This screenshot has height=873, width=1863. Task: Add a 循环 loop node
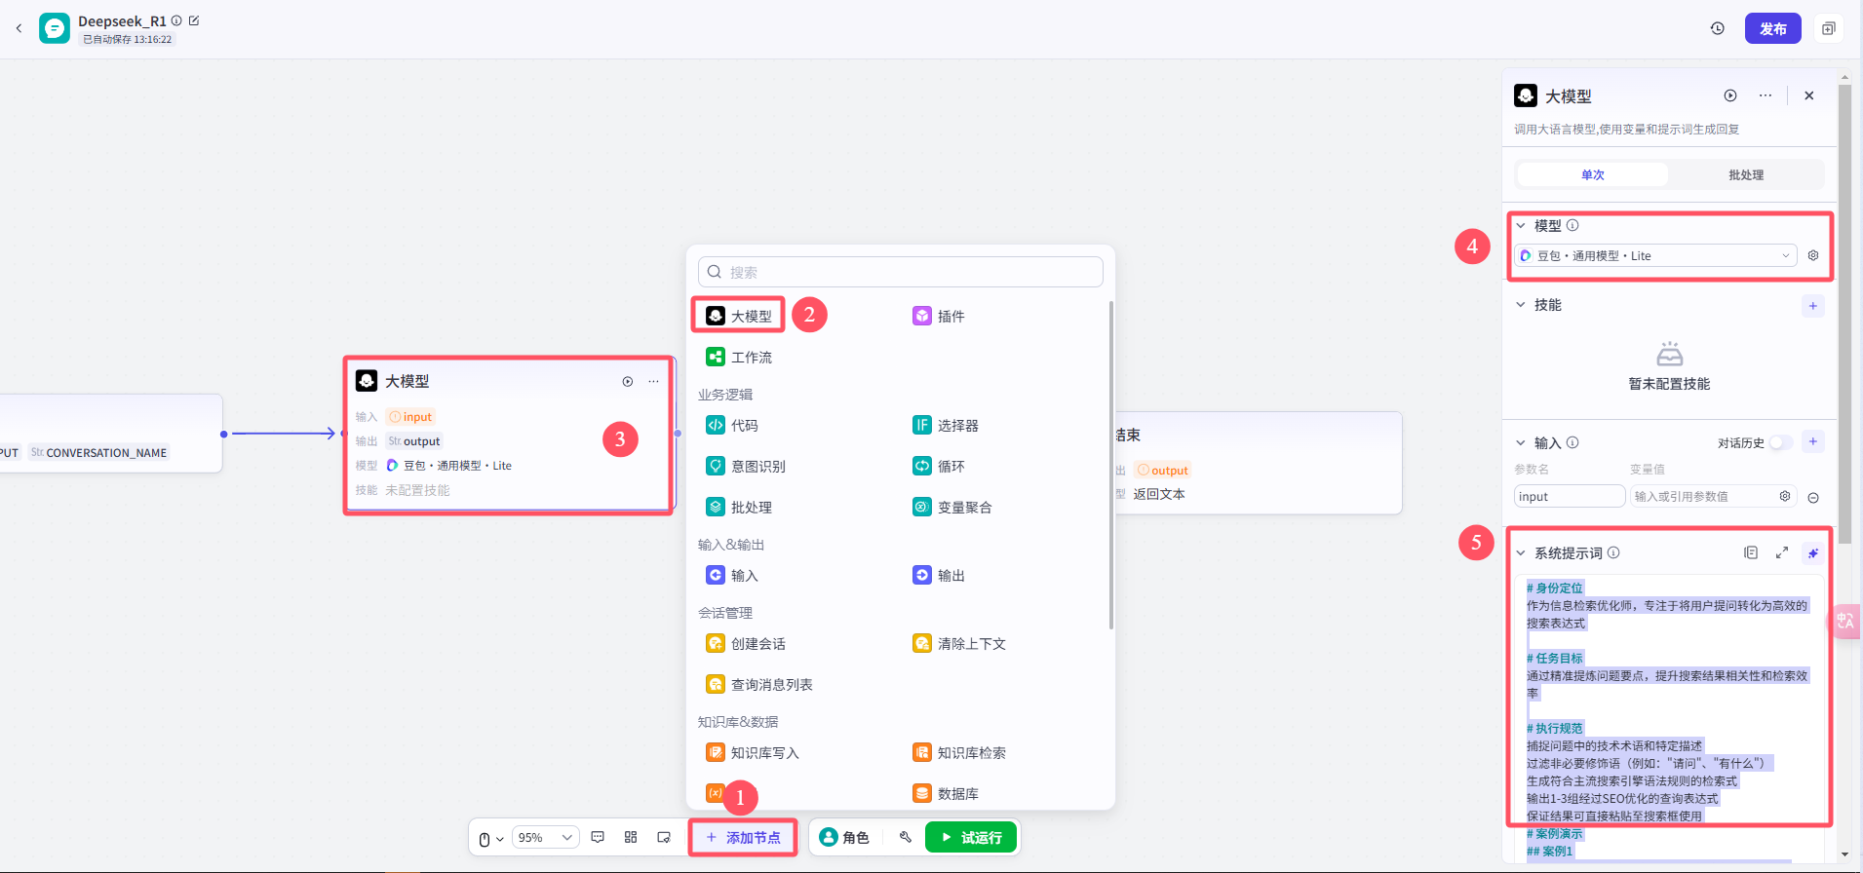[939, 466]
